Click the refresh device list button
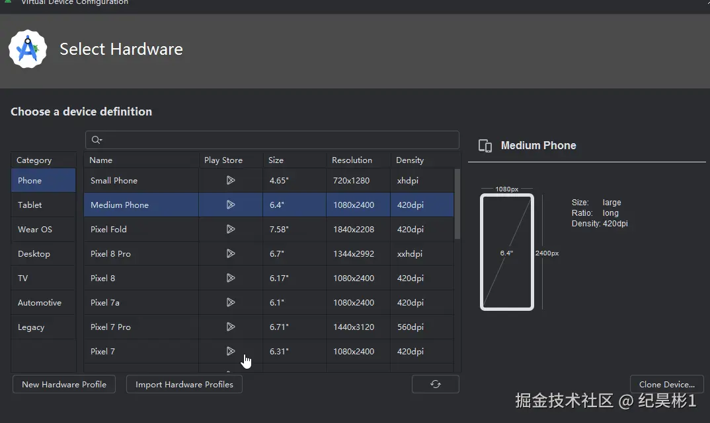This screenshot has height=423, width=710. pyautogui.click(x=436, y=384)
